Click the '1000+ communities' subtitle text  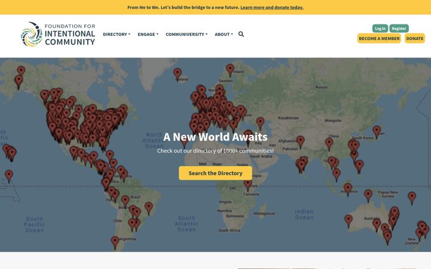click(x=215, y=151)
